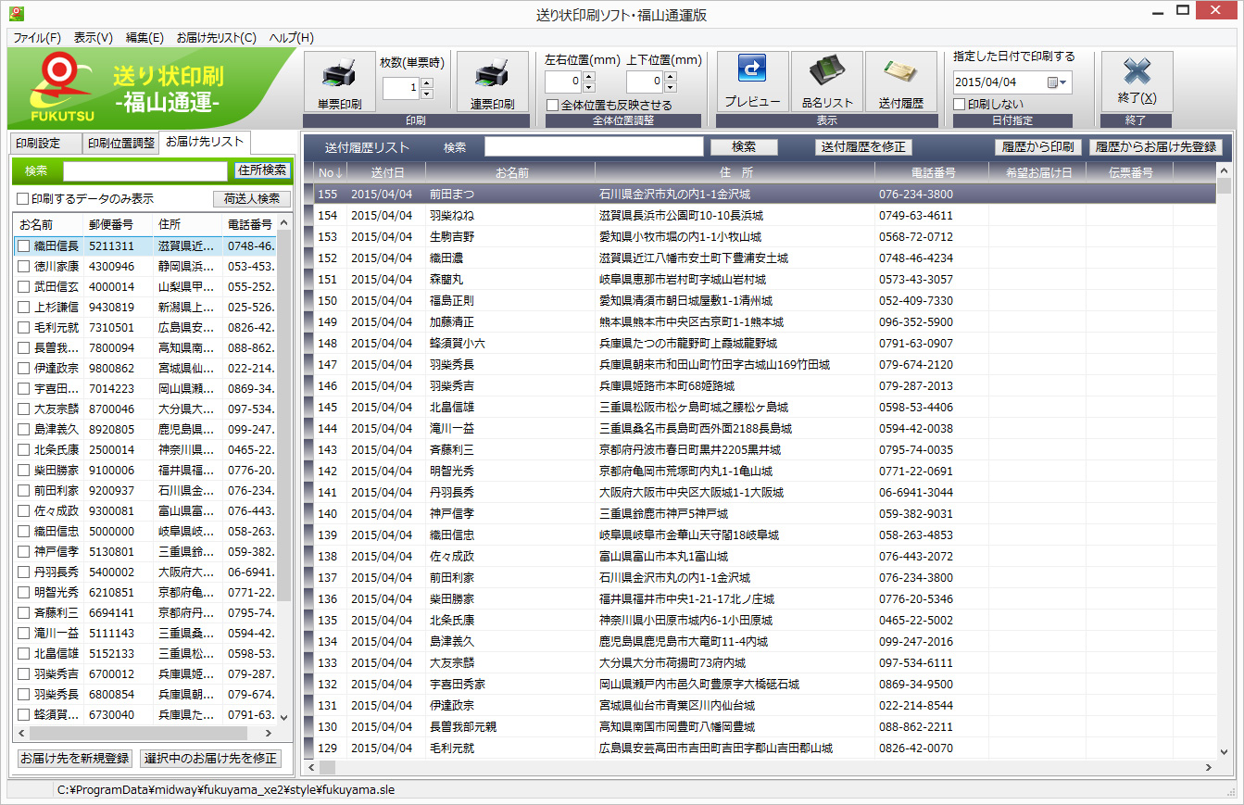Check the box for 毛利元就
The height and width of the screenshot is (805, 1244).
(23, 328)
